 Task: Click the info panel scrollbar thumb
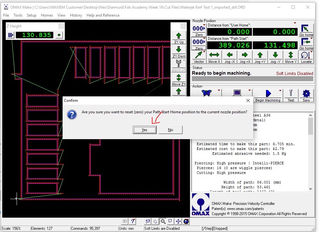point(310,126)
